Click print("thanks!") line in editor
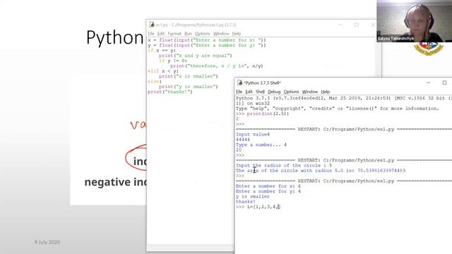This screenshot has height=254, width=452. pos(169,92)
